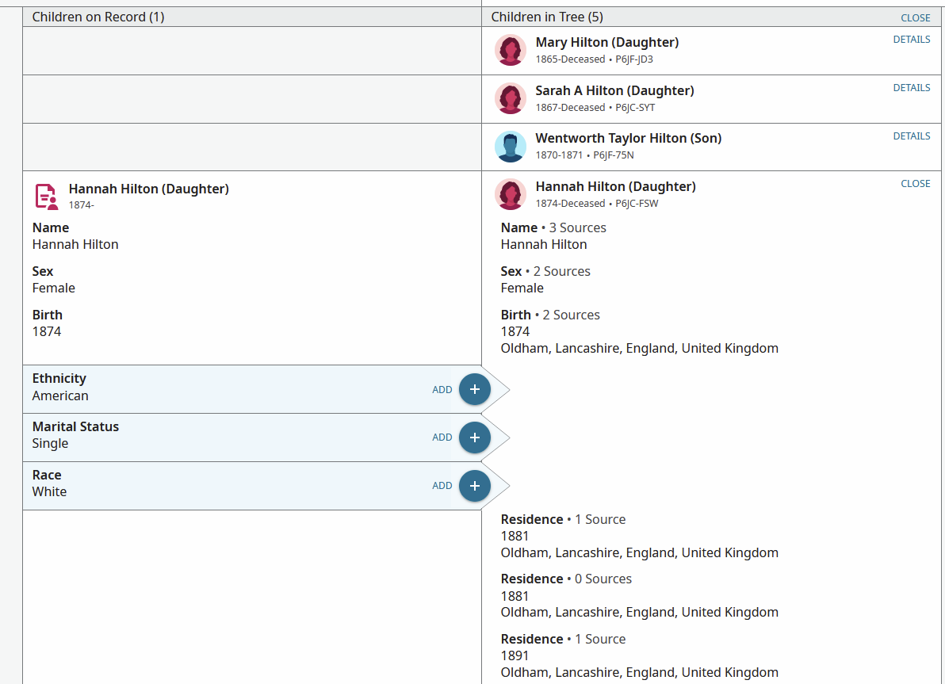Click Hannah's ID P6JC-FSW
Image resolution: width=945 pixels, height=684 pixels.
(637, 203)
